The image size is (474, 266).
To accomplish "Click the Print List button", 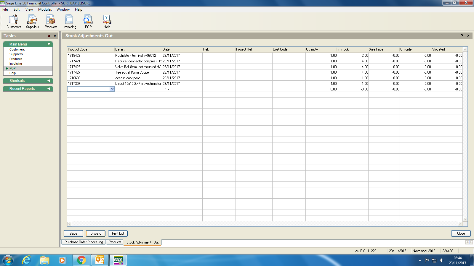I will click(x=118, y=233).
